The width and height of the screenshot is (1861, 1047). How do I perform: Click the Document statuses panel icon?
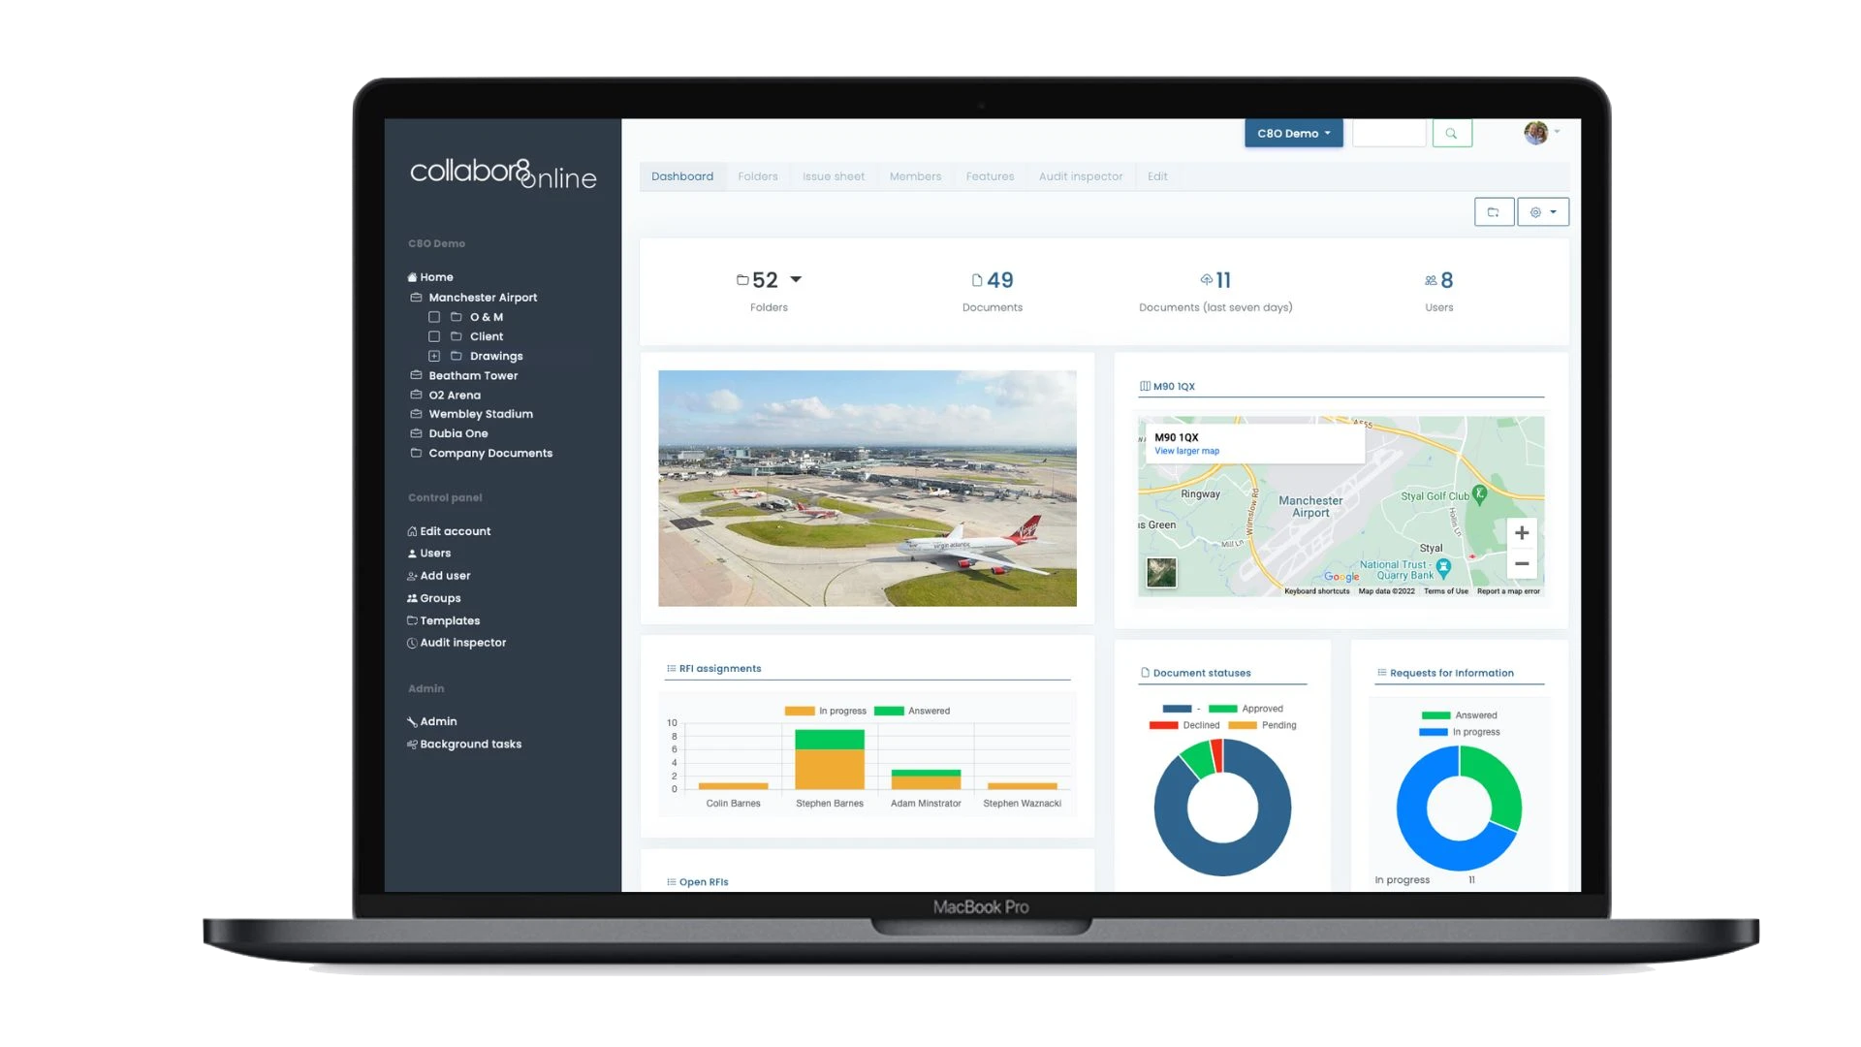1144,673
